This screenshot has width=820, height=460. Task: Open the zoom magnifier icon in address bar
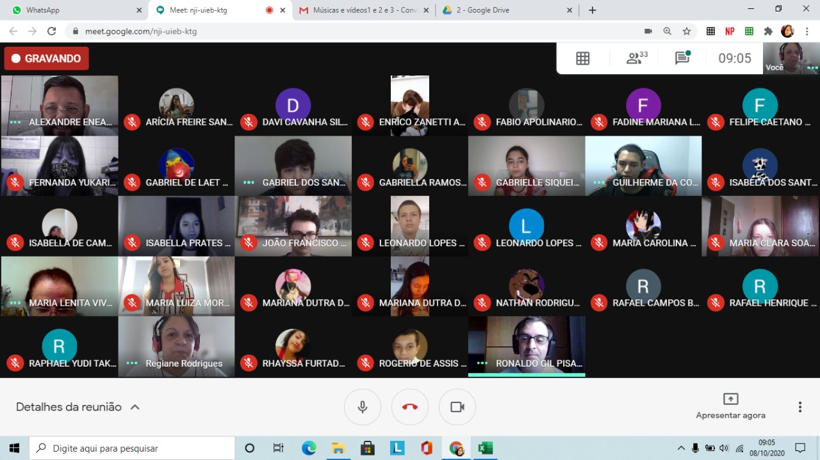pyautogui.click(x=668, y=31)
